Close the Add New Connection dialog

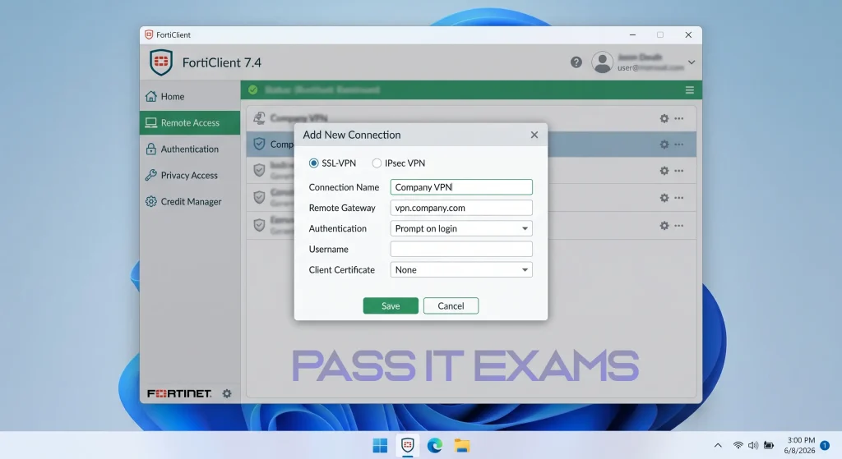(534, 135)
